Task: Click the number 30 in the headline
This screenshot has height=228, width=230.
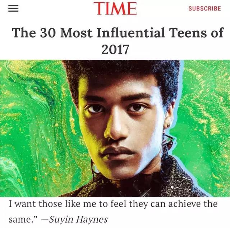Action: point(48,33)
